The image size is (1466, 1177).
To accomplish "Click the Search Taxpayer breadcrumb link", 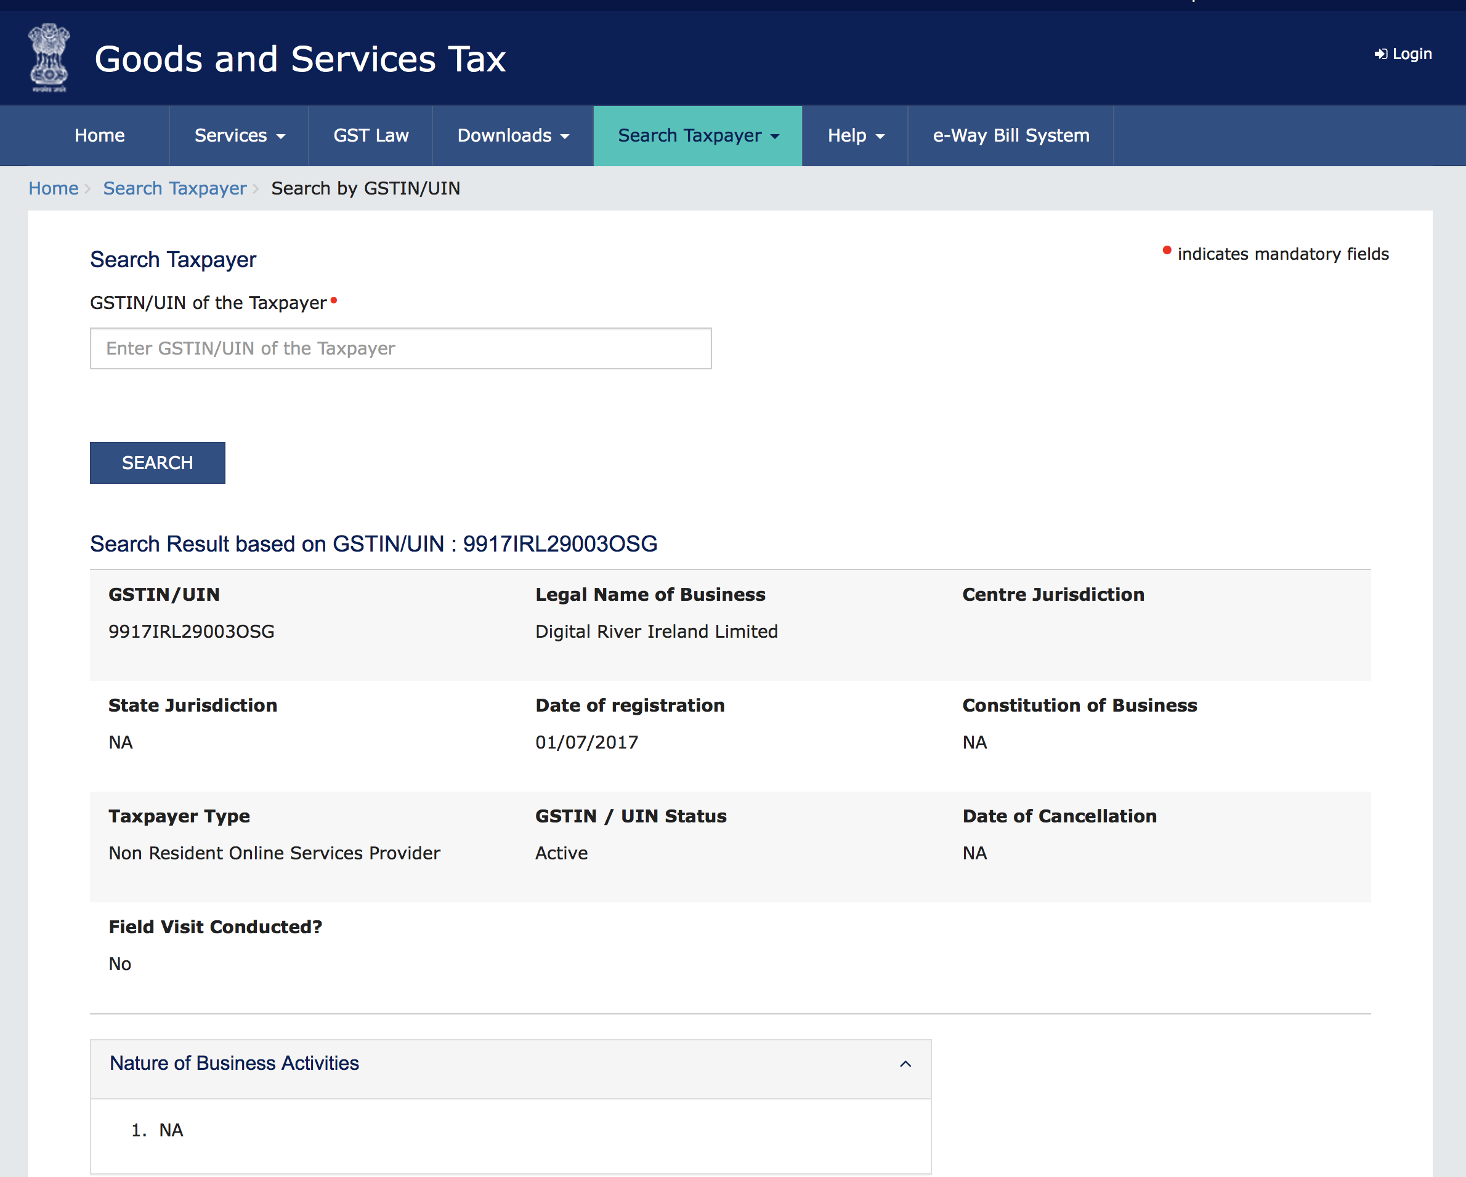I will click(175, 188).
